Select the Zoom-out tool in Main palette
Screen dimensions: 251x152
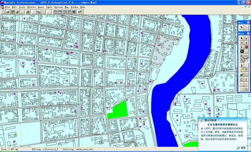coord(247,56)
